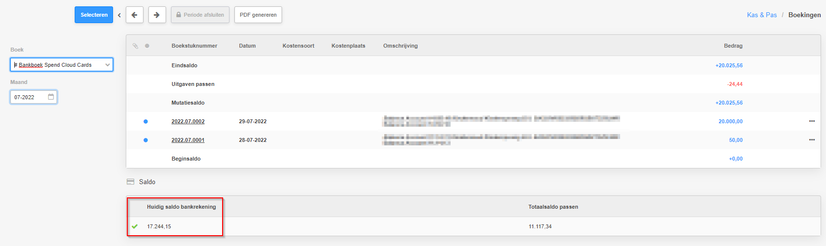This screenshot has height=246, width=826.
Task: Open three-dot menu for booking 2022.07.0001
Action: click(812, 140)
